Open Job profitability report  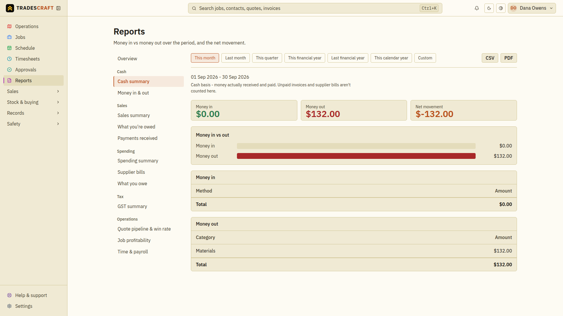point(149,240)
